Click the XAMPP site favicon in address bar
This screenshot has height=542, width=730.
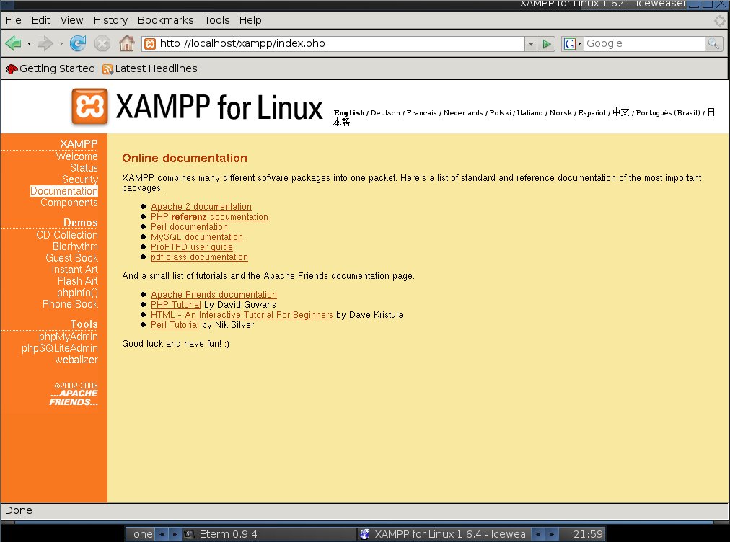tap(150, 44)
